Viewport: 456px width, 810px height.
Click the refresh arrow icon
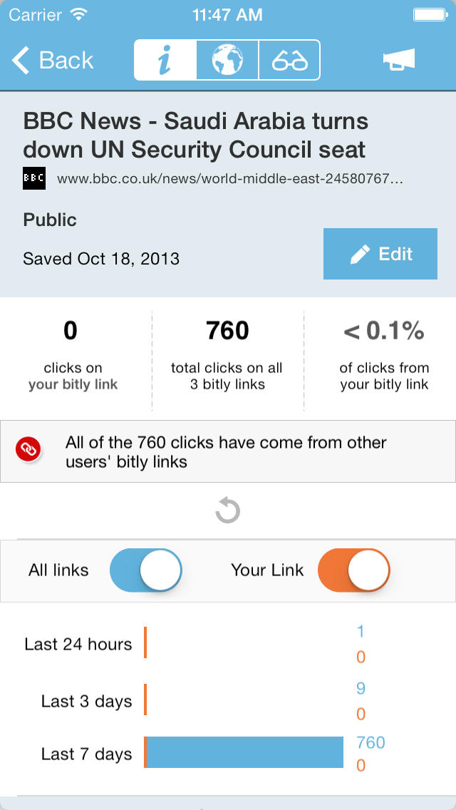coord(228,511)
